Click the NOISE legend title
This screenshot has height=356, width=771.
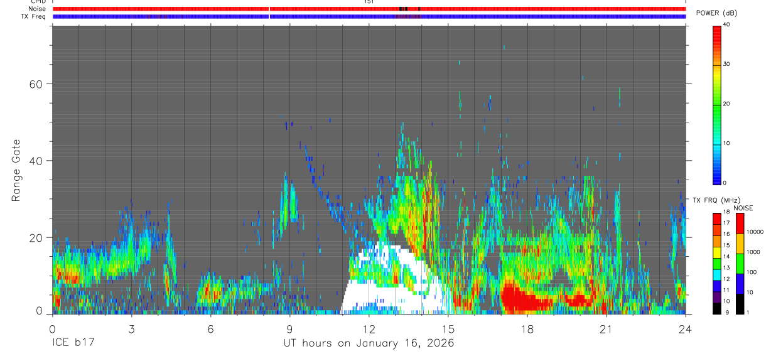(x=743, y=208)
